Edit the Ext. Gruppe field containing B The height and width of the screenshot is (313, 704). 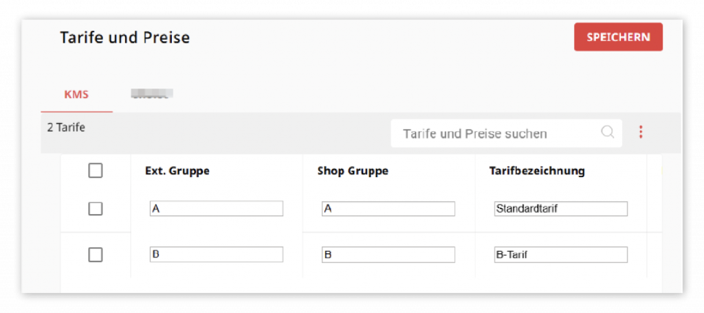click(217, 254)
